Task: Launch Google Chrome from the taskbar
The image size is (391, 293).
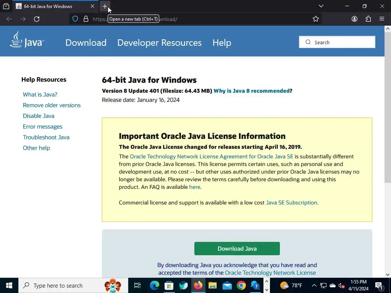Action: [x=241, y=285]
